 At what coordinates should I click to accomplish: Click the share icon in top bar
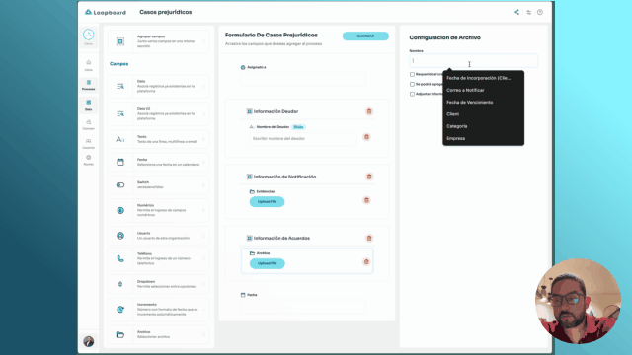[516, 12]
